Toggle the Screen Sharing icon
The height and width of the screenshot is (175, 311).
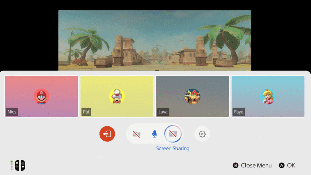click(173, 134)
